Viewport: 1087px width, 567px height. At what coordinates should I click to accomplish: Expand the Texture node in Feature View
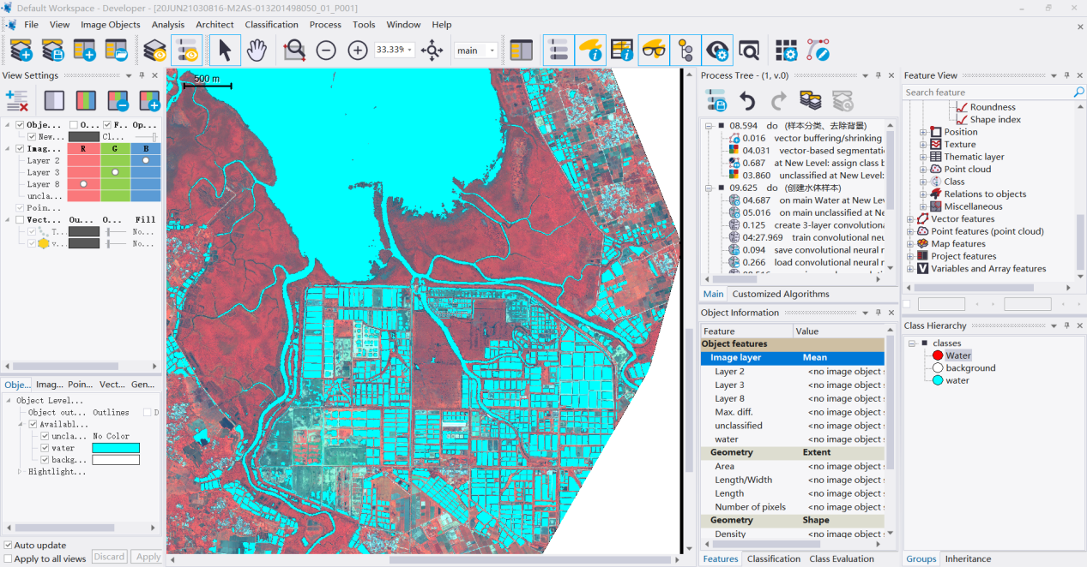(923, 145)
